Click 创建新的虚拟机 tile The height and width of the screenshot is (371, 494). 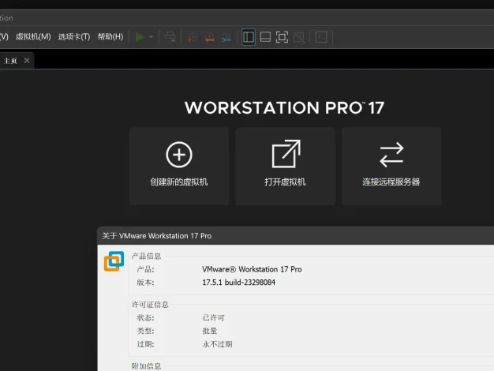click(179, 166)
